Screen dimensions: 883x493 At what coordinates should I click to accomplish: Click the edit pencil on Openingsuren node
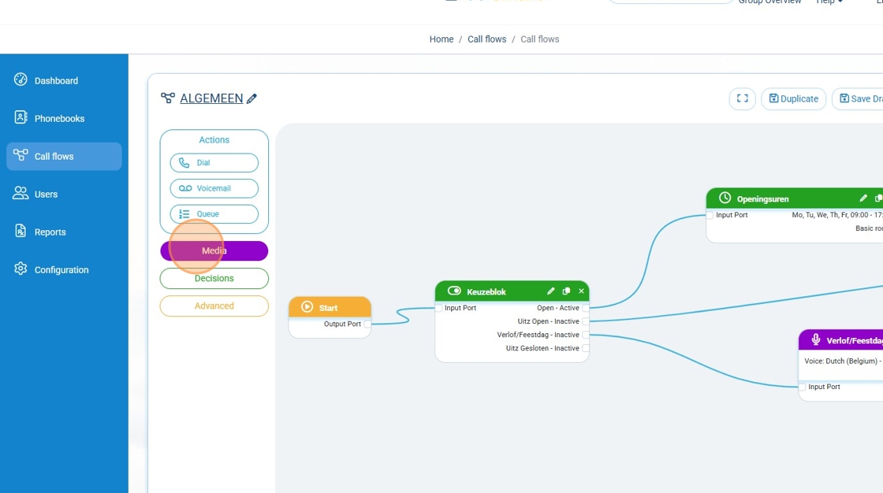point(863,198)
